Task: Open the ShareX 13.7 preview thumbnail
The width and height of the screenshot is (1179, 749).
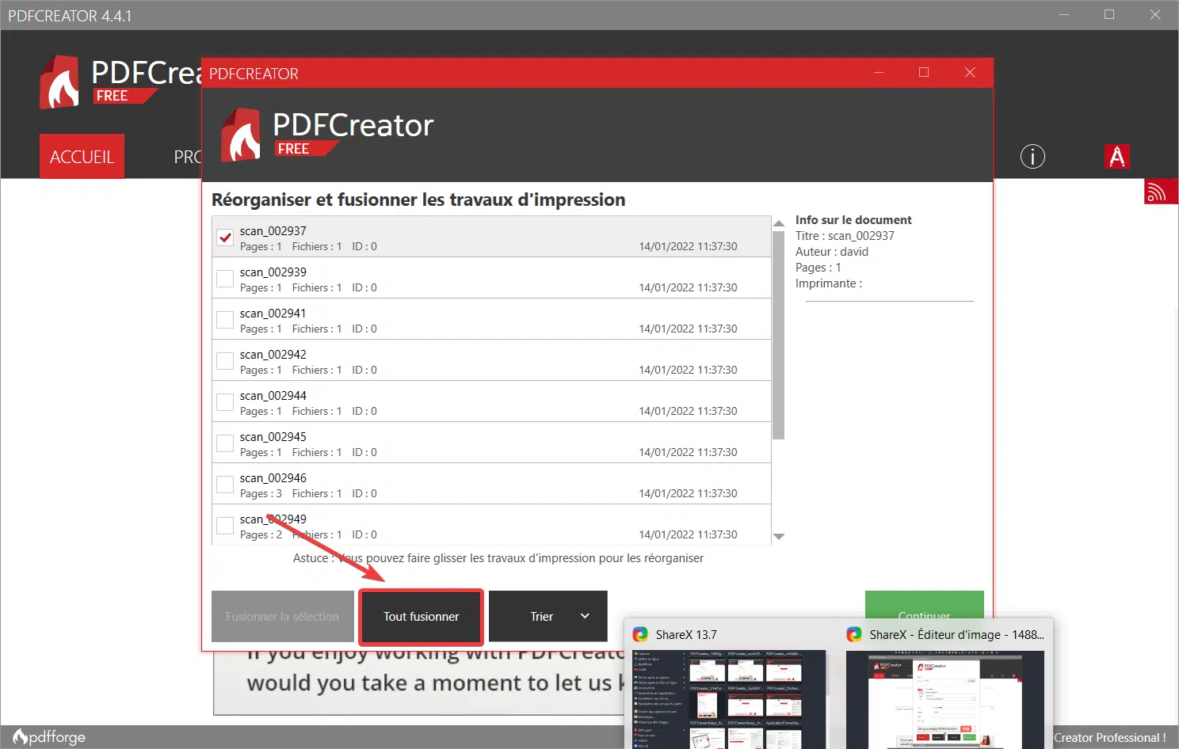Action: 728,700
